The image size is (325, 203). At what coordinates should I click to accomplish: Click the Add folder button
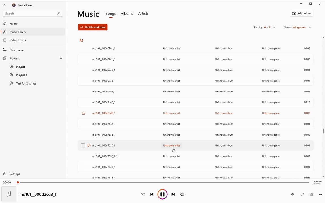(301, 13)
